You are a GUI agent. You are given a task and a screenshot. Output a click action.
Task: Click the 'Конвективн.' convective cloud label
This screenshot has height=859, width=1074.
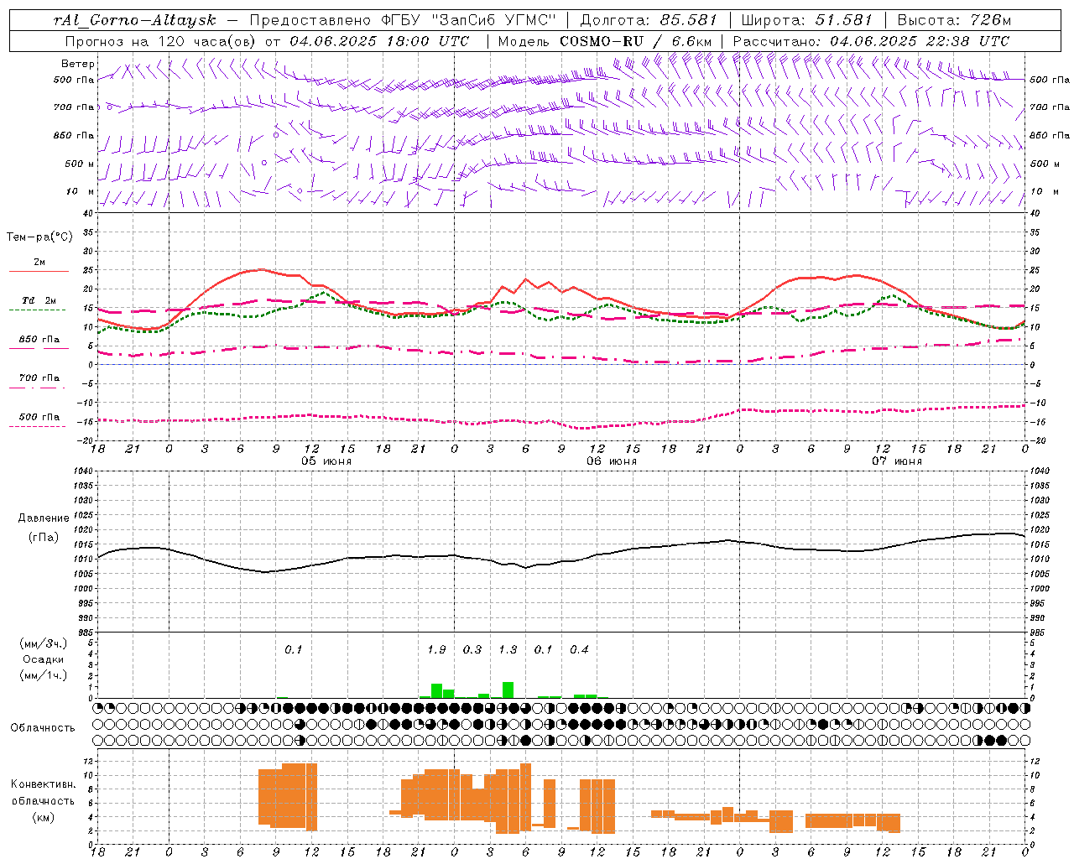pyautogui.click(x=43, y=784)
